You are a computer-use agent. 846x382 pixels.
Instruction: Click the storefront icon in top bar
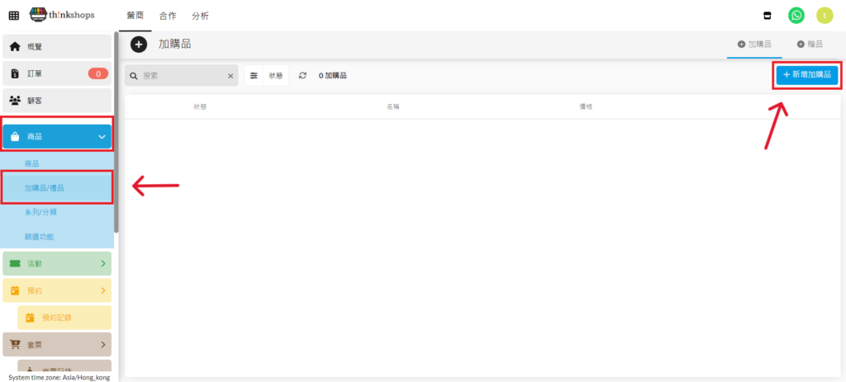coord(768,16)
